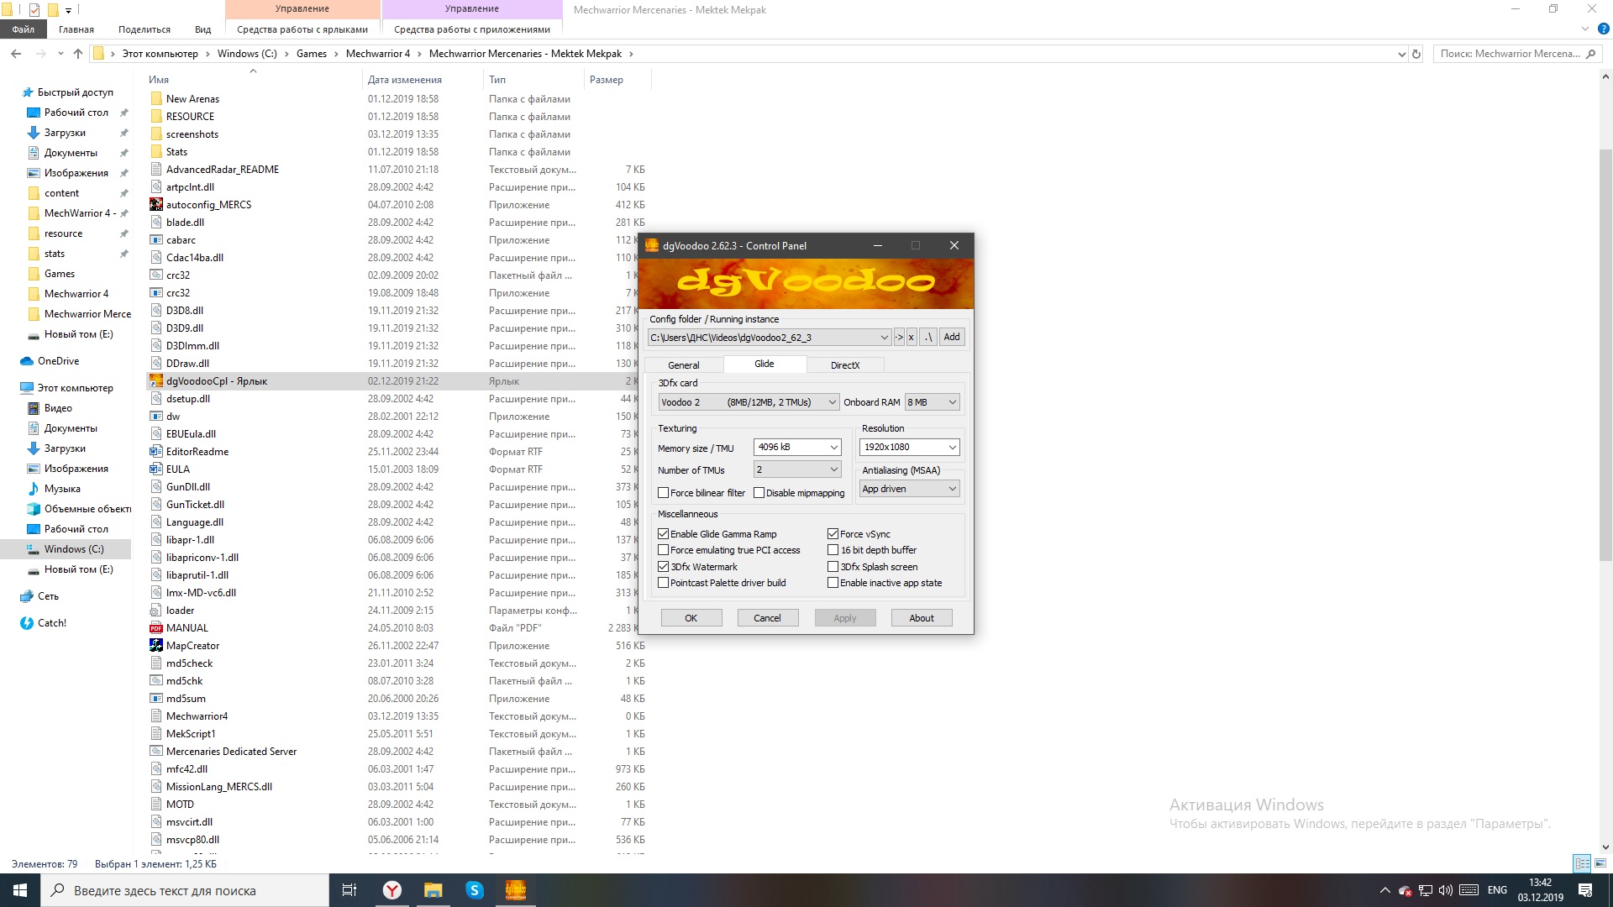Enable Force bilinear filter checkbox
This screenshot has height=907, width=1613.
(664, 493)
